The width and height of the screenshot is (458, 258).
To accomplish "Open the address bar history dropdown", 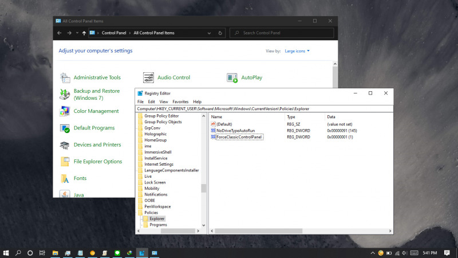I will [x=209, y=33].
